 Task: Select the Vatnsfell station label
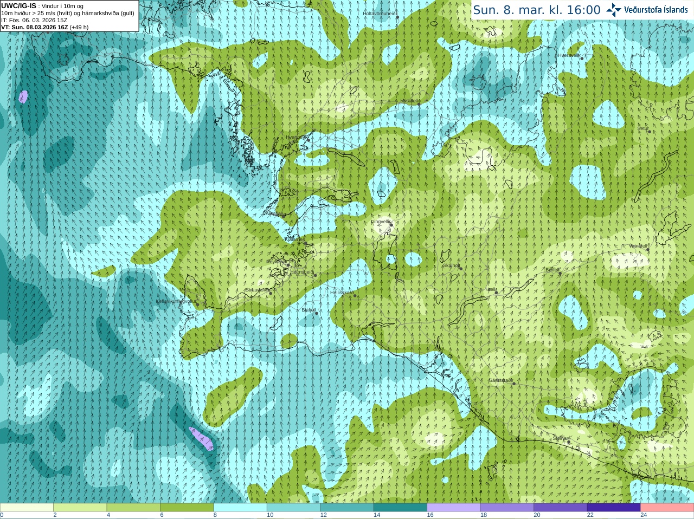(638, 246)
